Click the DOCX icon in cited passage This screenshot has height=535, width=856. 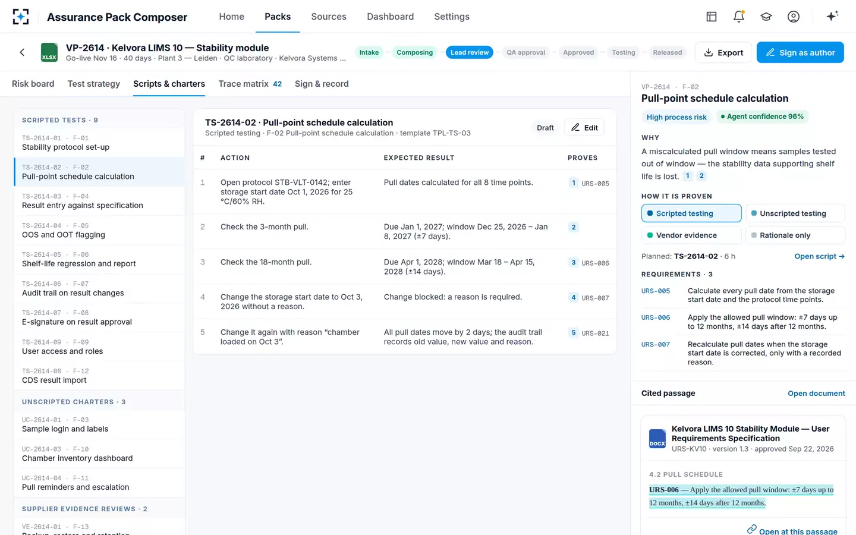click(x=657, y=439)
